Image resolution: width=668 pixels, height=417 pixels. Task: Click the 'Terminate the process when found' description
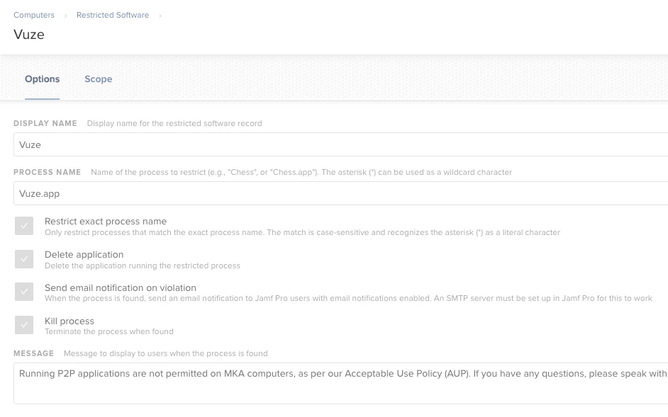tap(109, 331)
